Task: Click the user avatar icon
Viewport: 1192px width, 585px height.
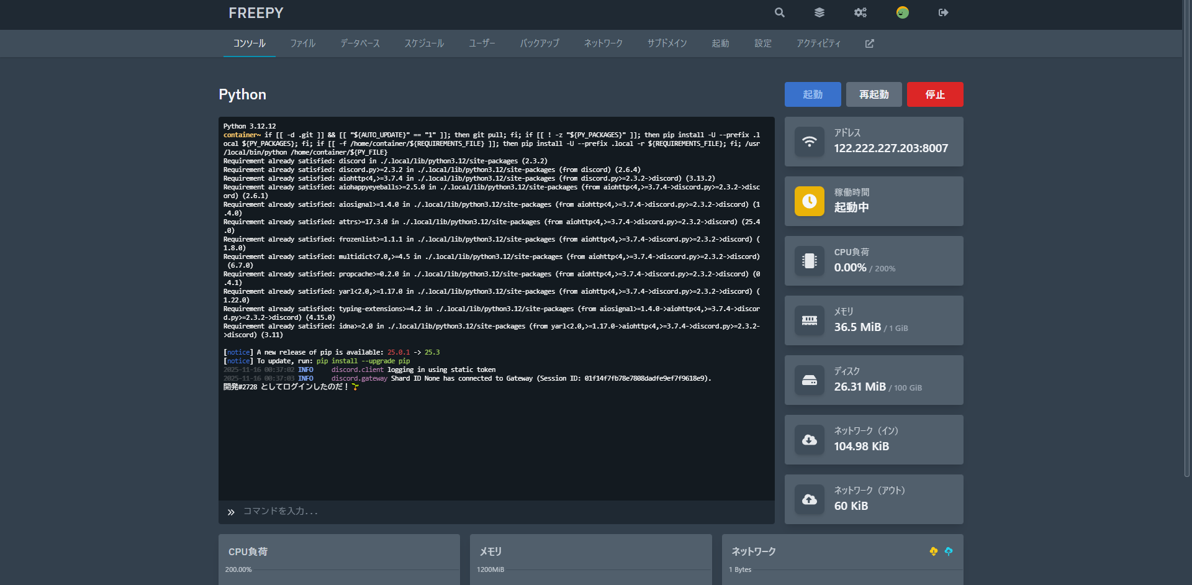Action: point(902,12)
